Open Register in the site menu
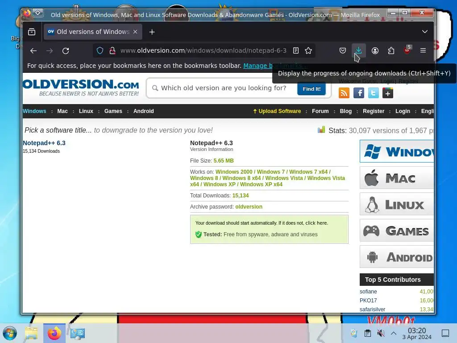The image size is (457, 343). pyautogui.click(x=374, y=111)
